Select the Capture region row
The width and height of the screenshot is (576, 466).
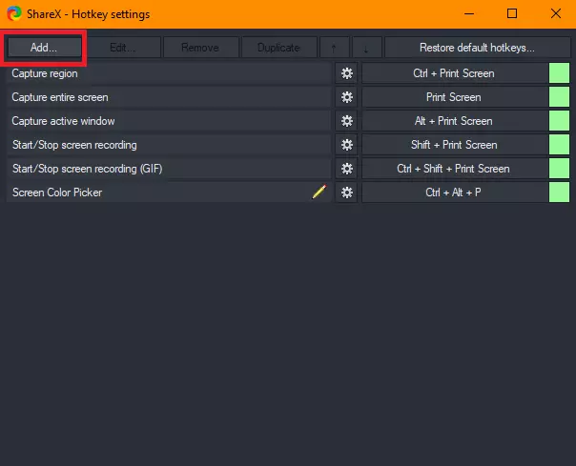tap(169, 73)
